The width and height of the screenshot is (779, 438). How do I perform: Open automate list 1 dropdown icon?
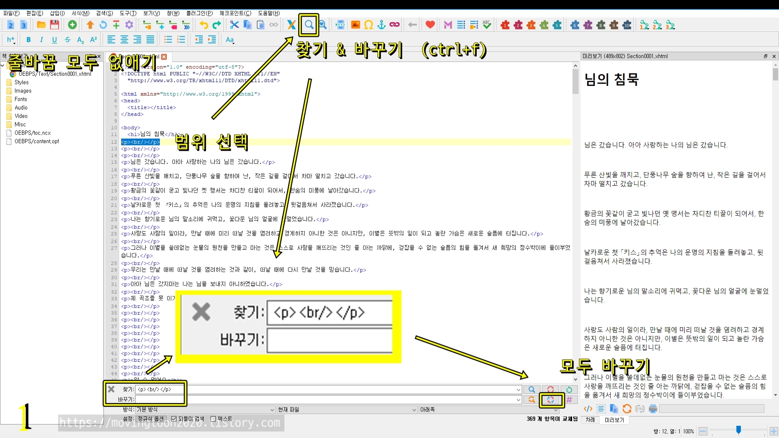click(x=644, y=25)
